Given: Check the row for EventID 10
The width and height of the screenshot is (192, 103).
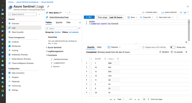Looking at the screenshot, I should point(91,68).
